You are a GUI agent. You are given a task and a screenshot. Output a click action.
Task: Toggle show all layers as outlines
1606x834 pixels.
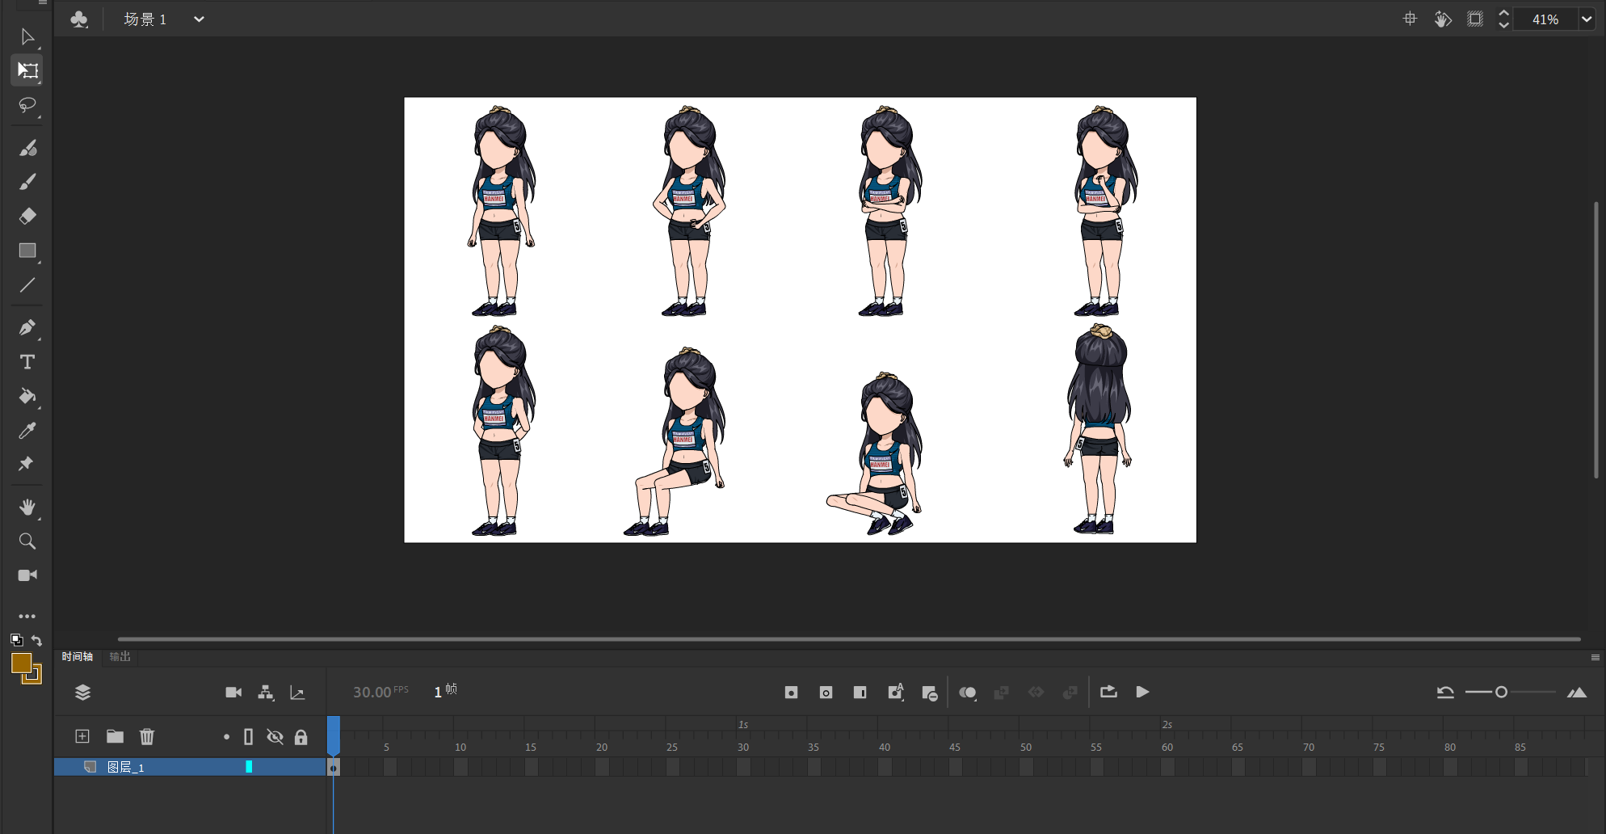coord(248,736)
